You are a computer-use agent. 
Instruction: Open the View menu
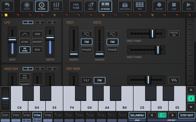pos(140,6)
